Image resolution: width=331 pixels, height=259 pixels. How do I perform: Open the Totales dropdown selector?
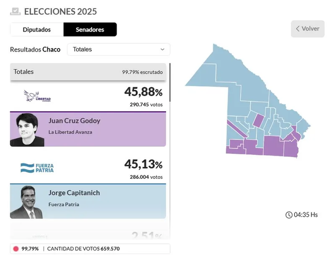coord(118,49)
